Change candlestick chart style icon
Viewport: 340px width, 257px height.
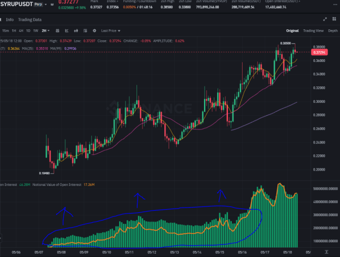[x=76, y=31]
